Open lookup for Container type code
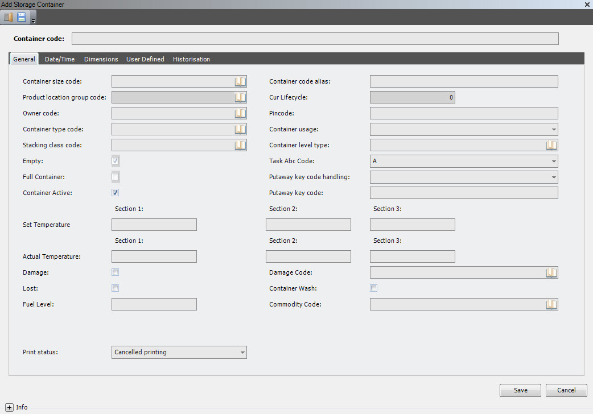This screenshot has height=414, width=593. 240,129
